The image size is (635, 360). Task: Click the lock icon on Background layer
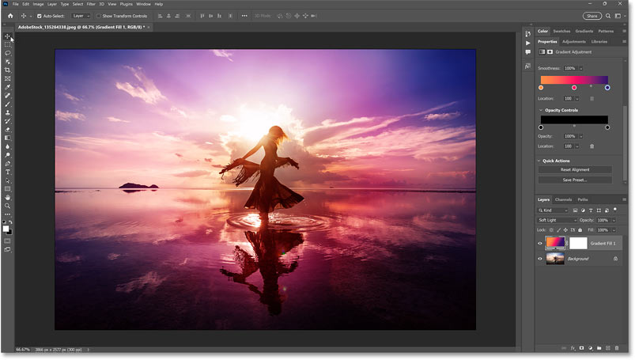615,259
